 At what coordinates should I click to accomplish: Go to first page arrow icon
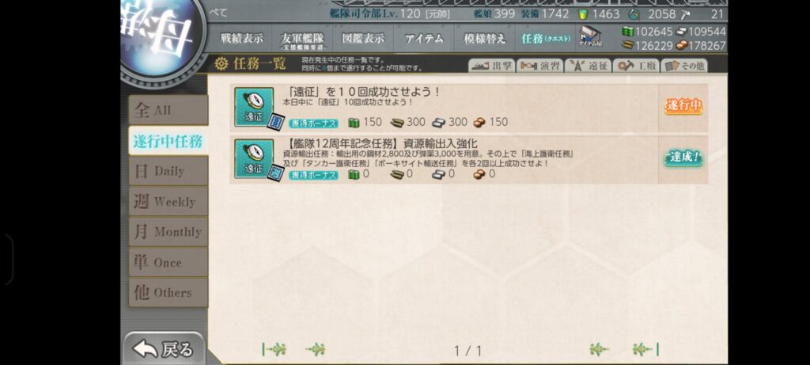(x=274, y=350)
